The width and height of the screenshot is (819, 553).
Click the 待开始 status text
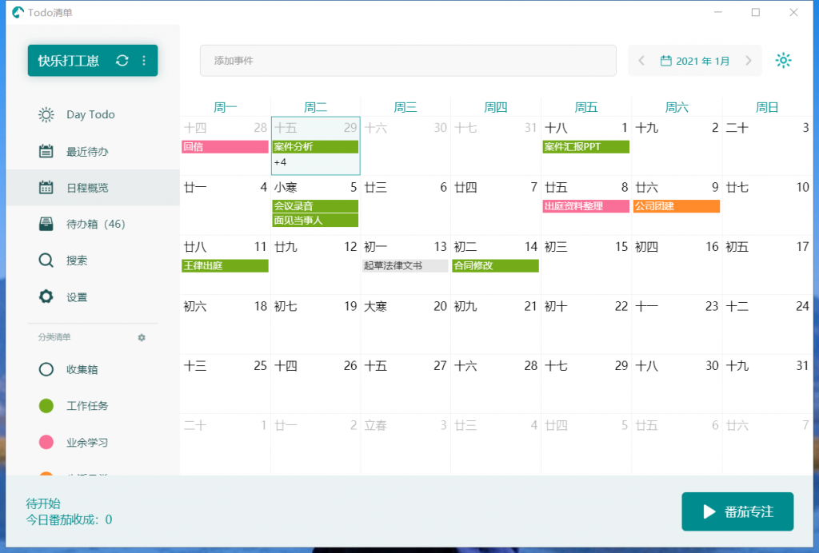[43, 503]
